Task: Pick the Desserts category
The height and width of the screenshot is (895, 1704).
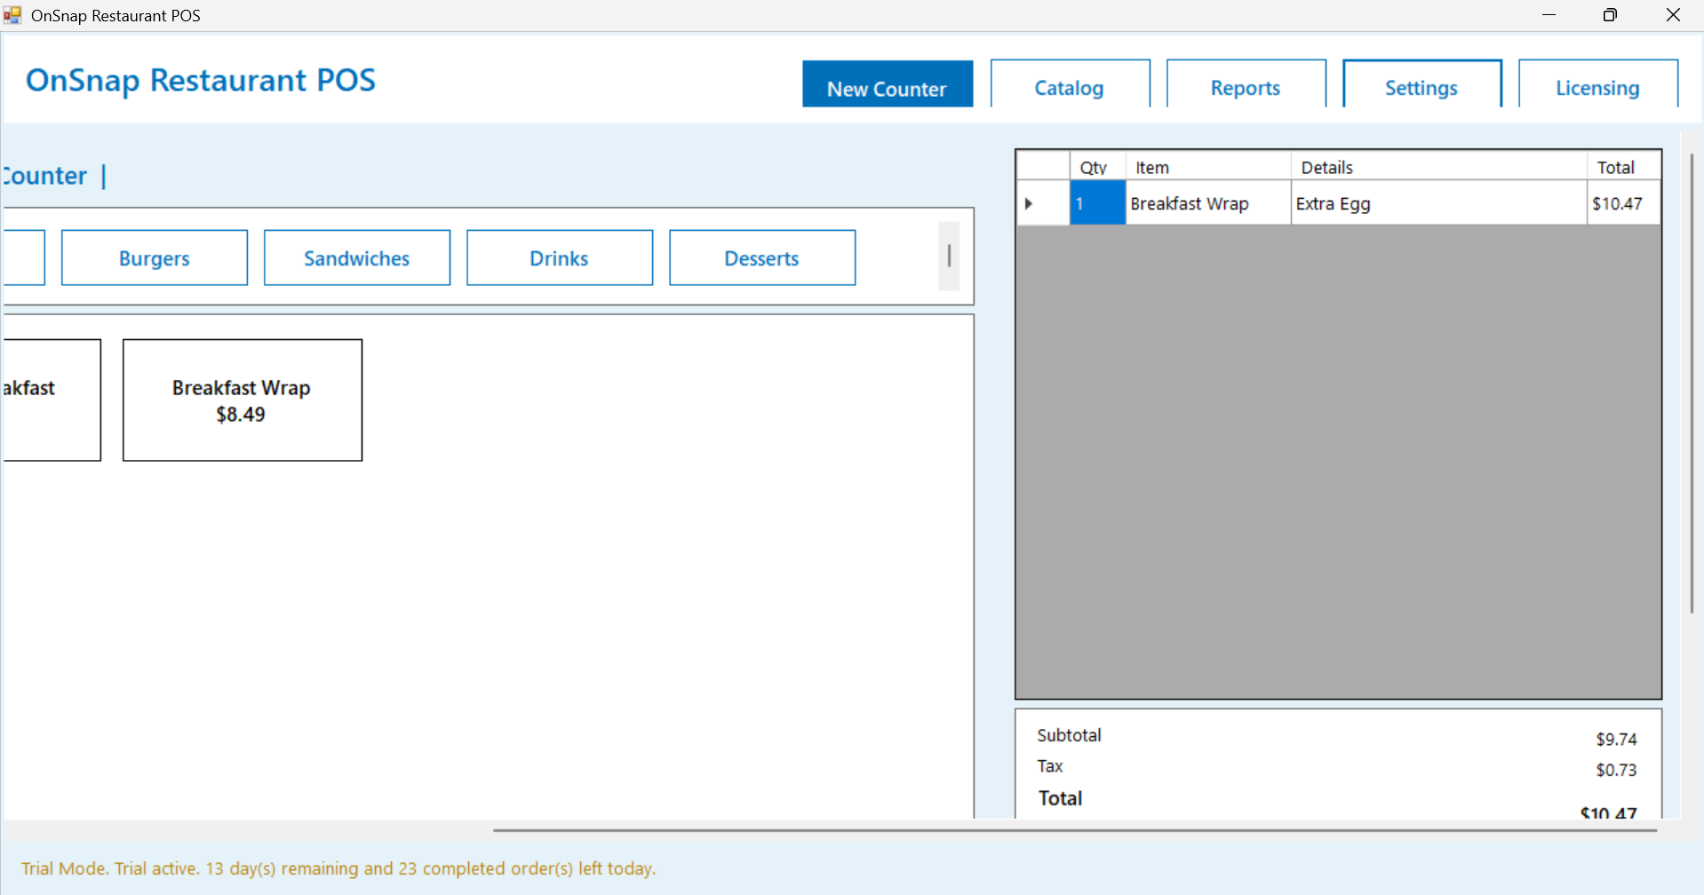Action: click(x=762, y=258)
